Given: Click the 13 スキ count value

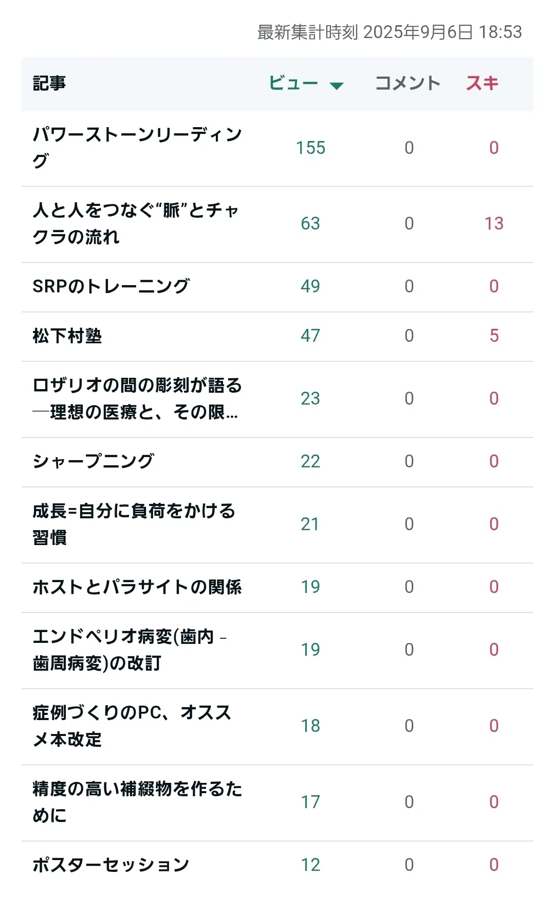Looking at the screenshot, I should 494,224.
